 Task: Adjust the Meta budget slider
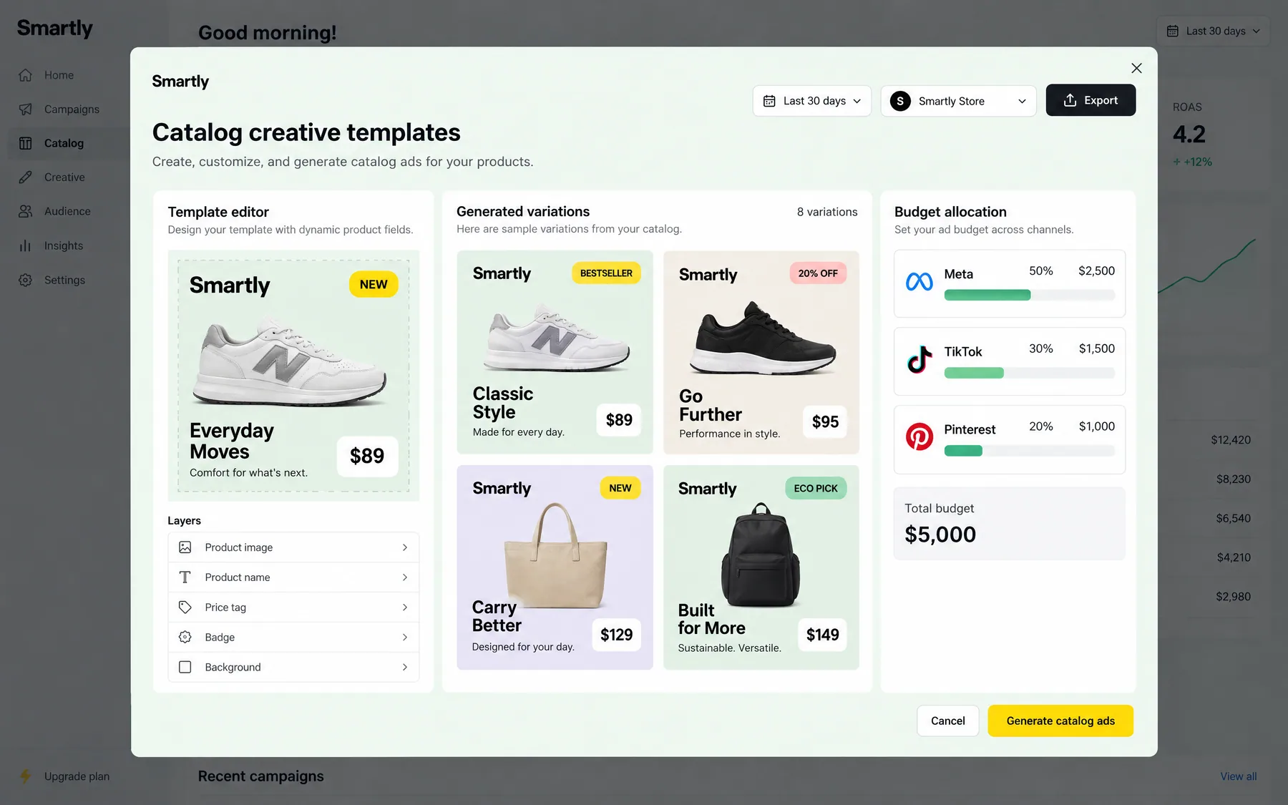point(1030,295)
